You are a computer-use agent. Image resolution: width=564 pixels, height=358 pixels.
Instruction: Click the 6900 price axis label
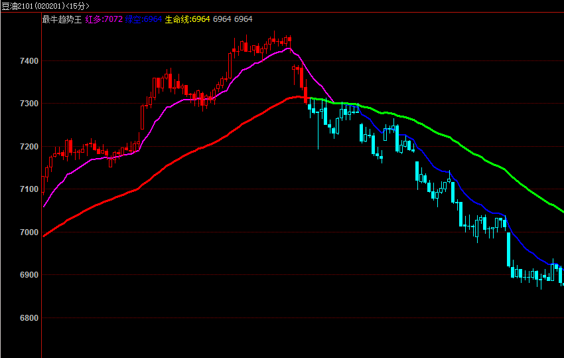29,275
